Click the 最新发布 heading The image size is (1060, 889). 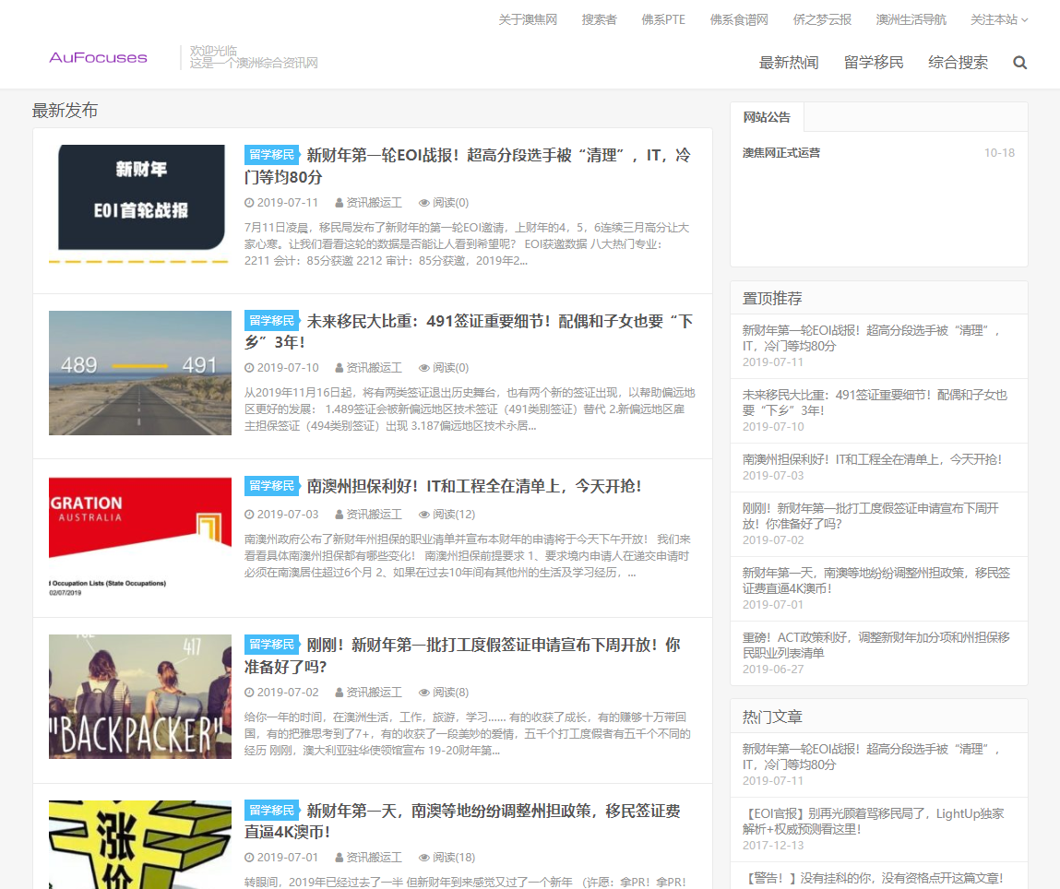click(65, 110)
